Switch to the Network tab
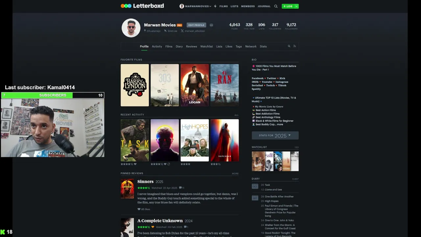 click(251, 46)
